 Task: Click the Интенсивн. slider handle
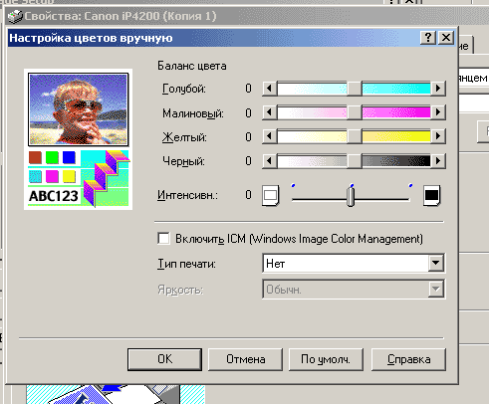click(351, 196)
